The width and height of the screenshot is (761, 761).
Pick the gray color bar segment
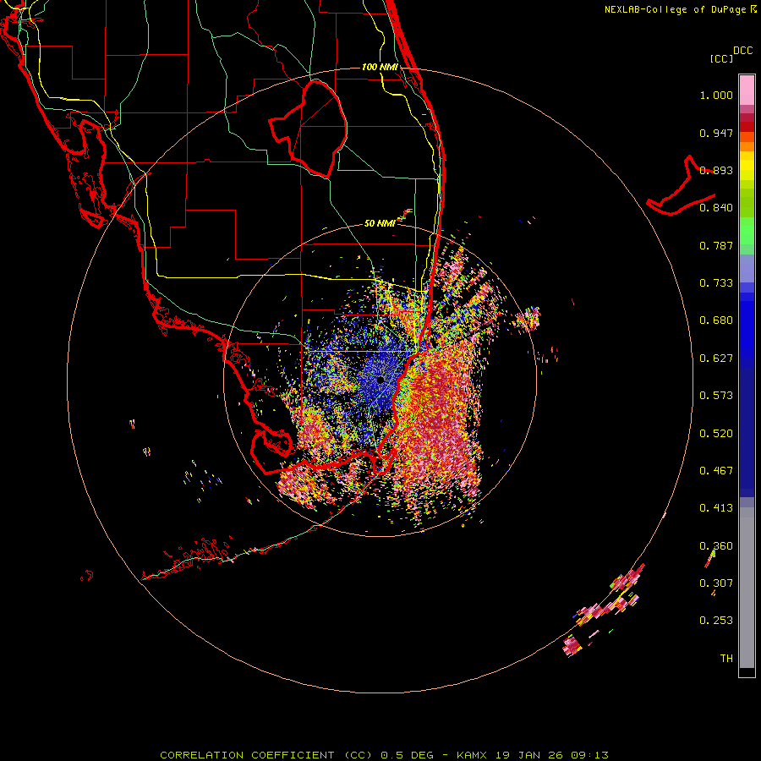(x=747, y=588)
